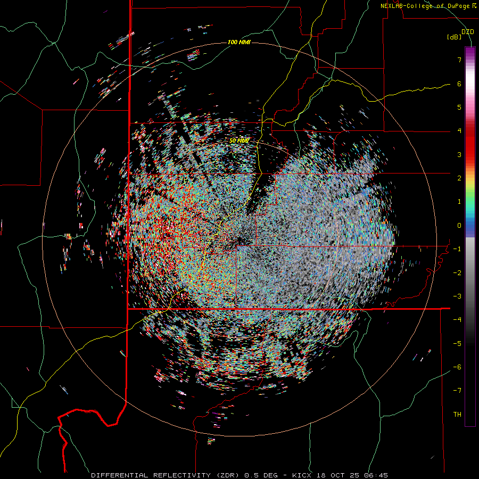Click the -2 value on the scale
The height and width of the screenshot is (479, 479).
pyautogui.click(x=457, y=273)
